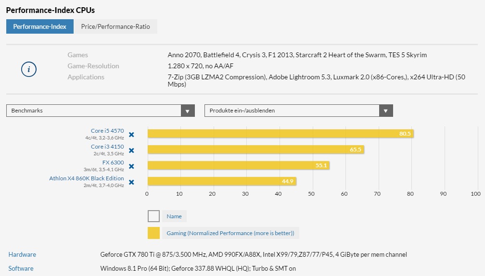Remove Core i3 4150 with its X icon
Screen dimensions: 485x276
[x=131, y=151]
